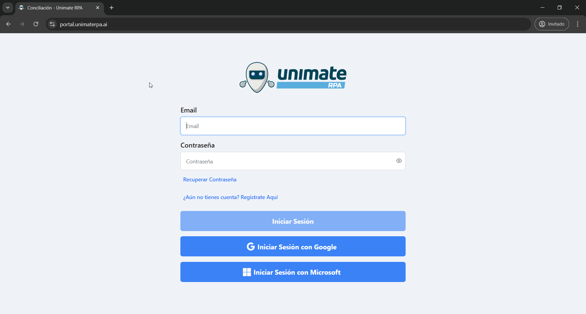Click the Iniciar Sesión button
Screen dimensions: 586x314
coord(293,221)
